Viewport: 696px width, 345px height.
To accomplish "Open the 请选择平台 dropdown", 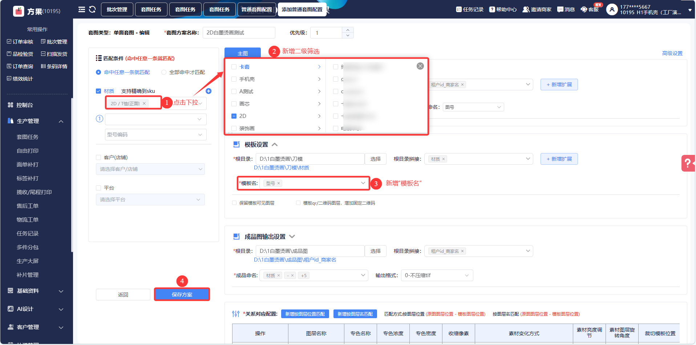I will coord(150,200).
